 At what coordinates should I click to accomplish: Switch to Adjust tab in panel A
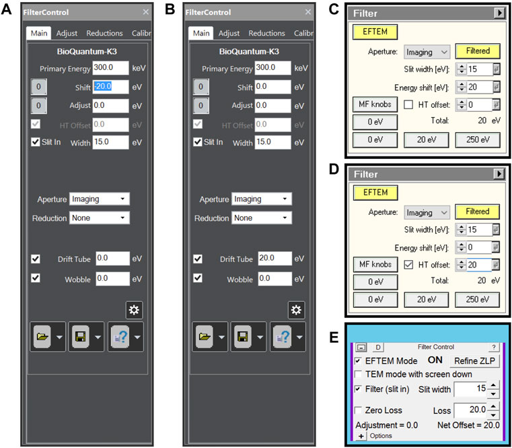67,34
